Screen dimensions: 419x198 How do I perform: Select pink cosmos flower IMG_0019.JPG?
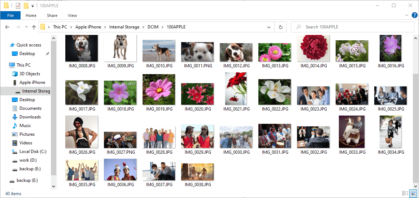coord(159,89)
